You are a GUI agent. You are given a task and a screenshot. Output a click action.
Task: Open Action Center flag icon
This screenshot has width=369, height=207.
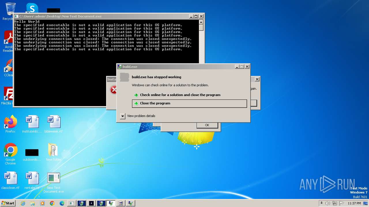pos(342,203)
